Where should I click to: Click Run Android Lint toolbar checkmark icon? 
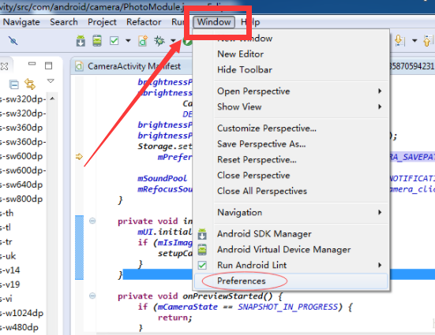coord(114,41)
